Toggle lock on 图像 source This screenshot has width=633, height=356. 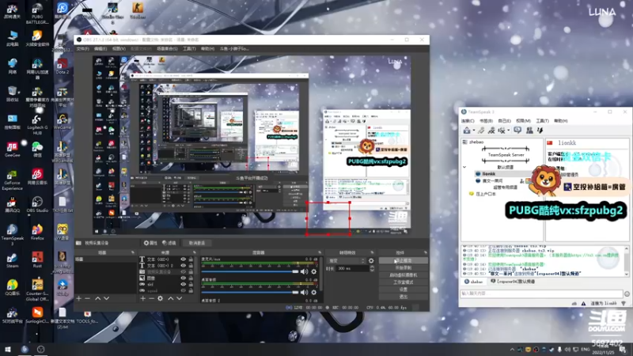(191, 278)
